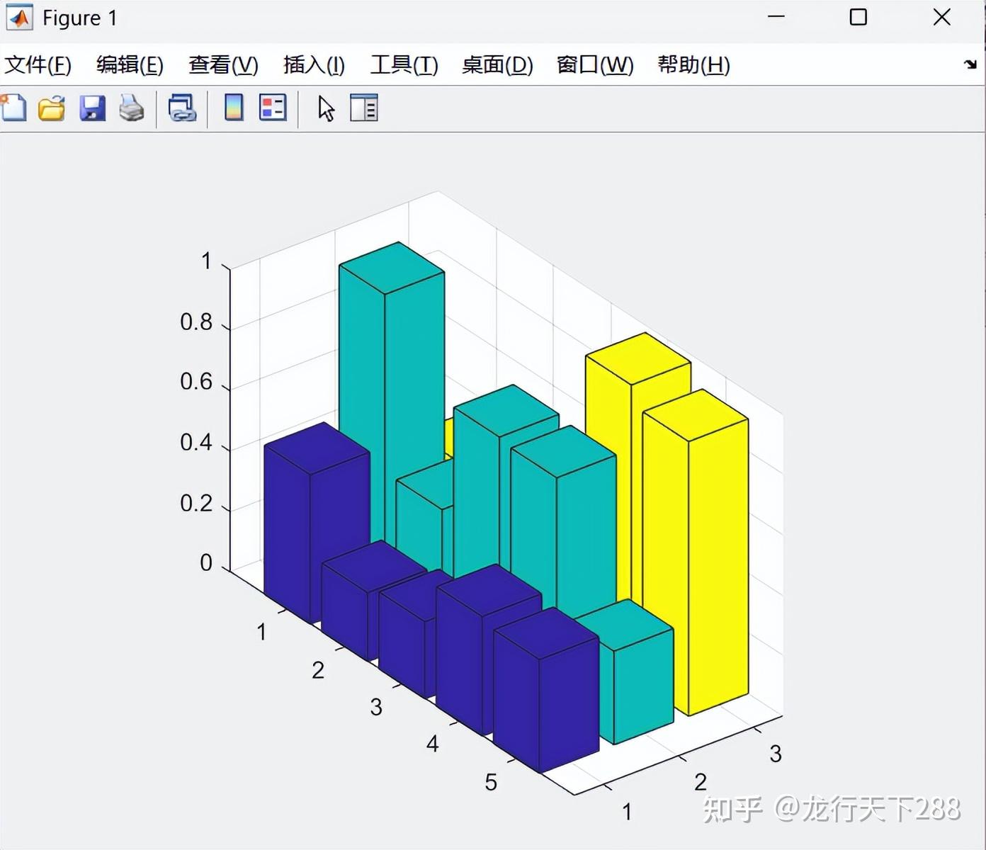Save the figure with the floppy disk icon
The image size is (986, 850).
click(x=92, y=108)
